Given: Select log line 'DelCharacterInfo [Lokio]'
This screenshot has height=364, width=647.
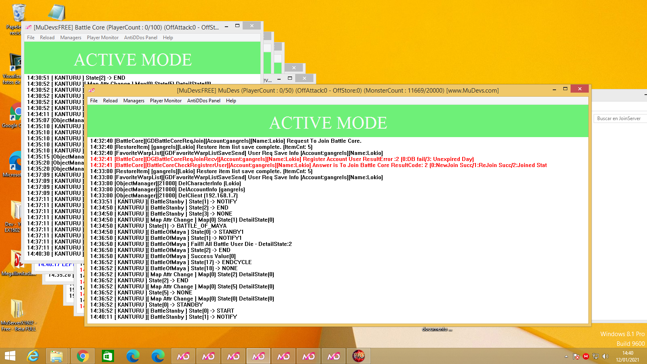Looking at the screenshot, I should (165, 183).
